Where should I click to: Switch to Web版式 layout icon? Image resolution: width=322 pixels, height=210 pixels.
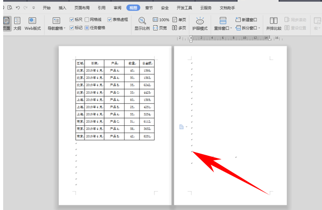coord(32,21)
